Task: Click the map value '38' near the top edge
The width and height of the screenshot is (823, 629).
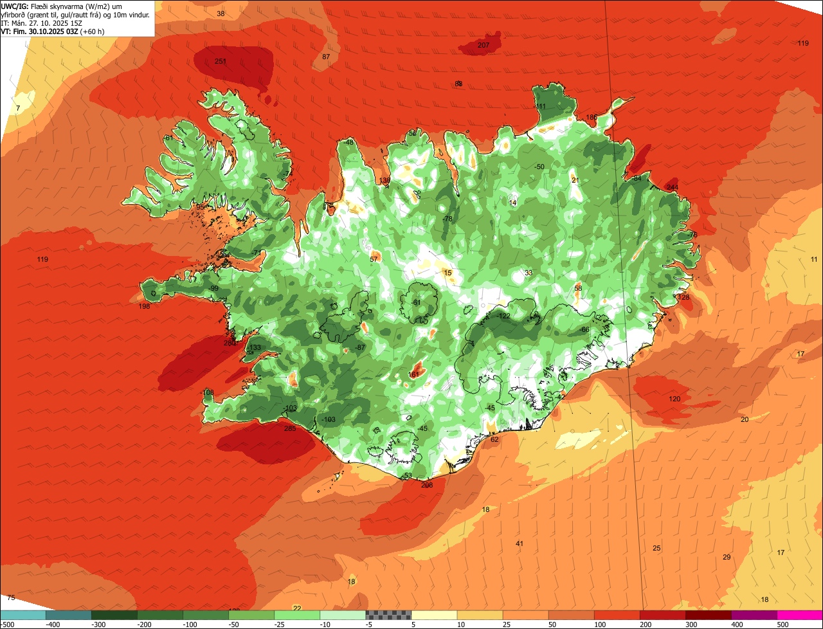Action: point(221,14)
